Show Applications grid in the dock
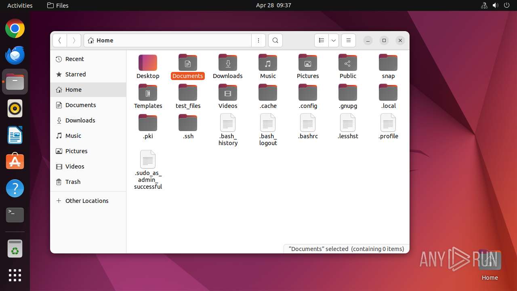The height and width of the screenshot is (291, 517). (15, 275)
